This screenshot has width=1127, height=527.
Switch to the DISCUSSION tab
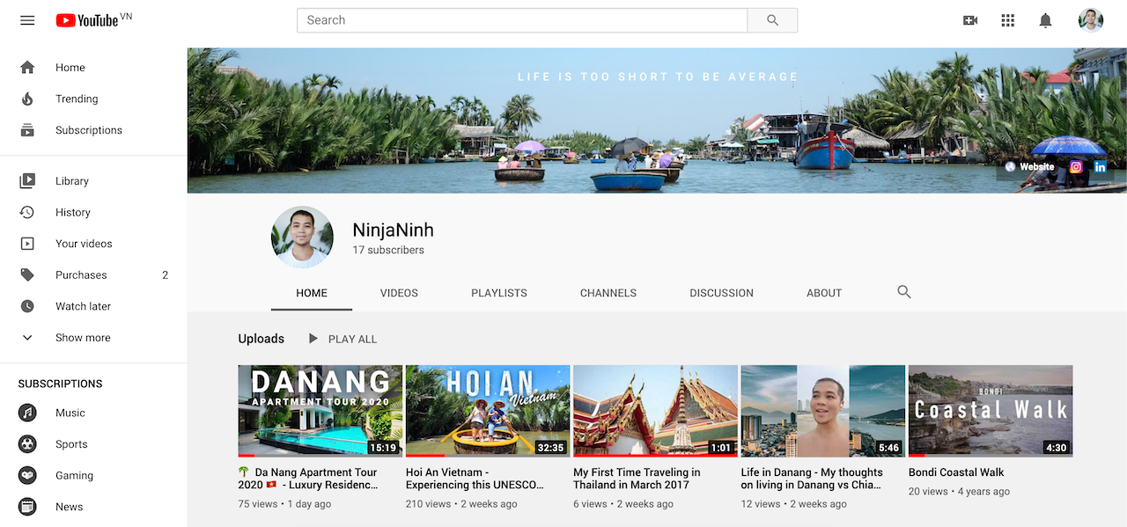click(x=722, y=293)
